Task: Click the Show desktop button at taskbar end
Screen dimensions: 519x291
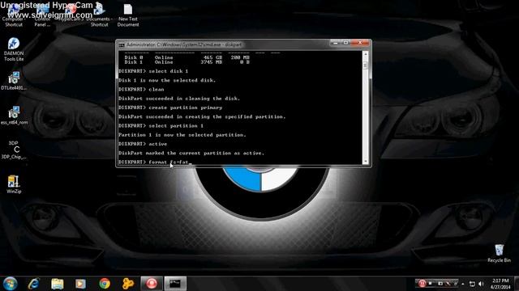Action: coord(517,284)
